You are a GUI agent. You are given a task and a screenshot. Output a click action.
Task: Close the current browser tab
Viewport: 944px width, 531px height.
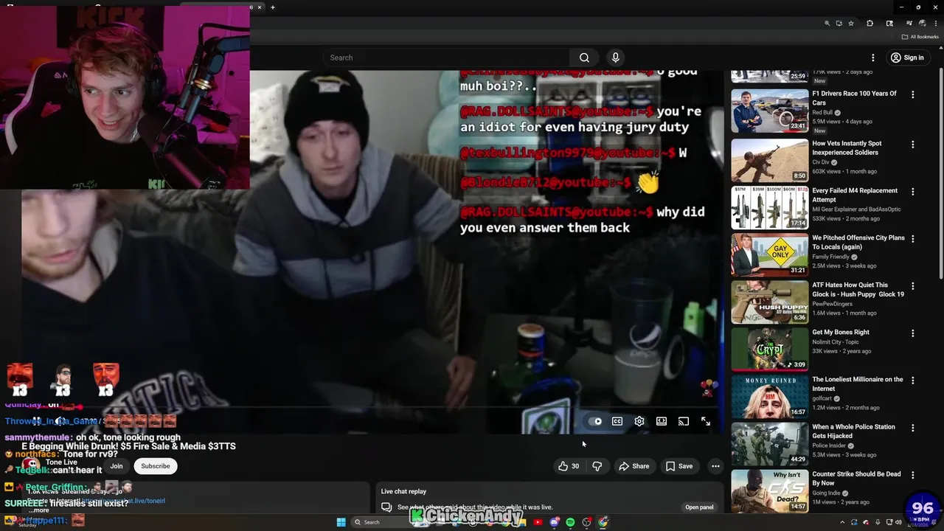260,7
